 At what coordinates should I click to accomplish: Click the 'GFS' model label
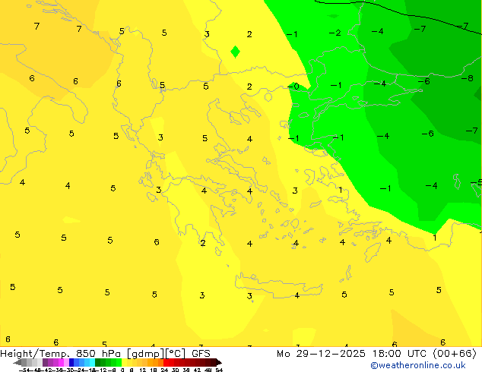pyautogui.click(x=201, y=354)
